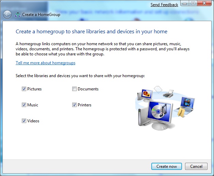Click the Send Feedback link

tap(164, 5)
